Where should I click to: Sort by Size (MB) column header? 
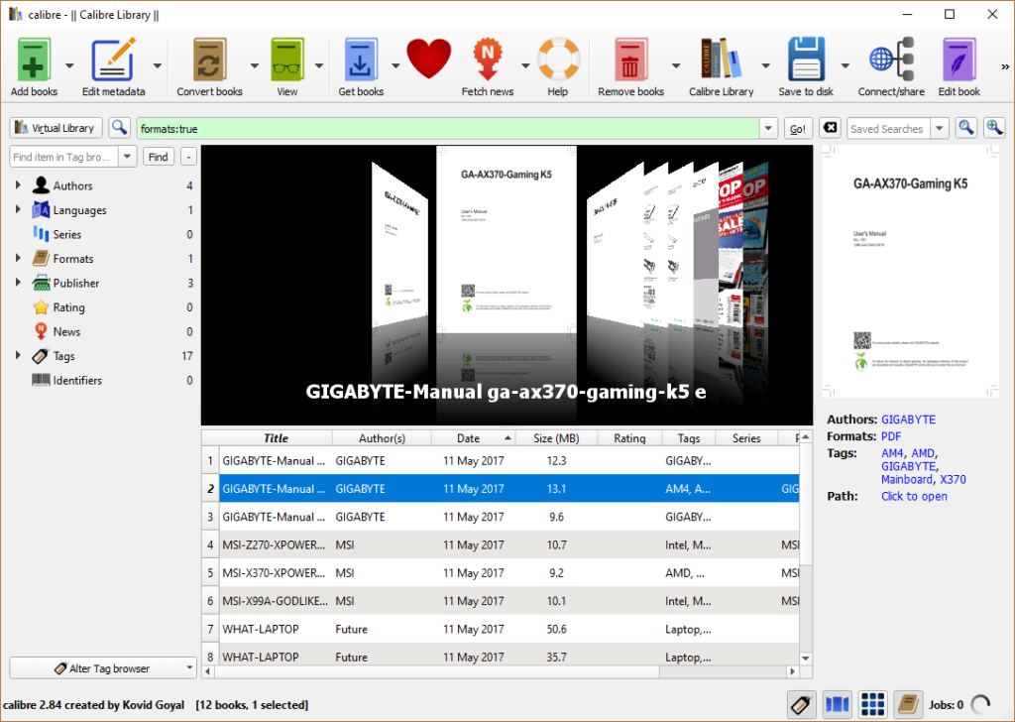point(556,437)
